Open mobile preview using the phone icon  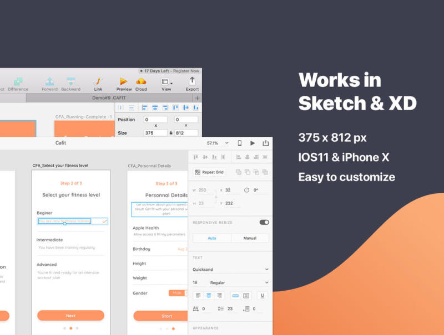[x=240, y=143]
